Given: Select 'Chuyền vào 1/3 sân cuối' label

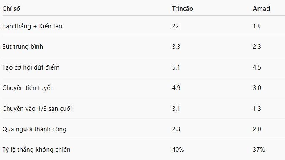Looking at the screenshot, I should pyautogui.click(x=37, y=109).
